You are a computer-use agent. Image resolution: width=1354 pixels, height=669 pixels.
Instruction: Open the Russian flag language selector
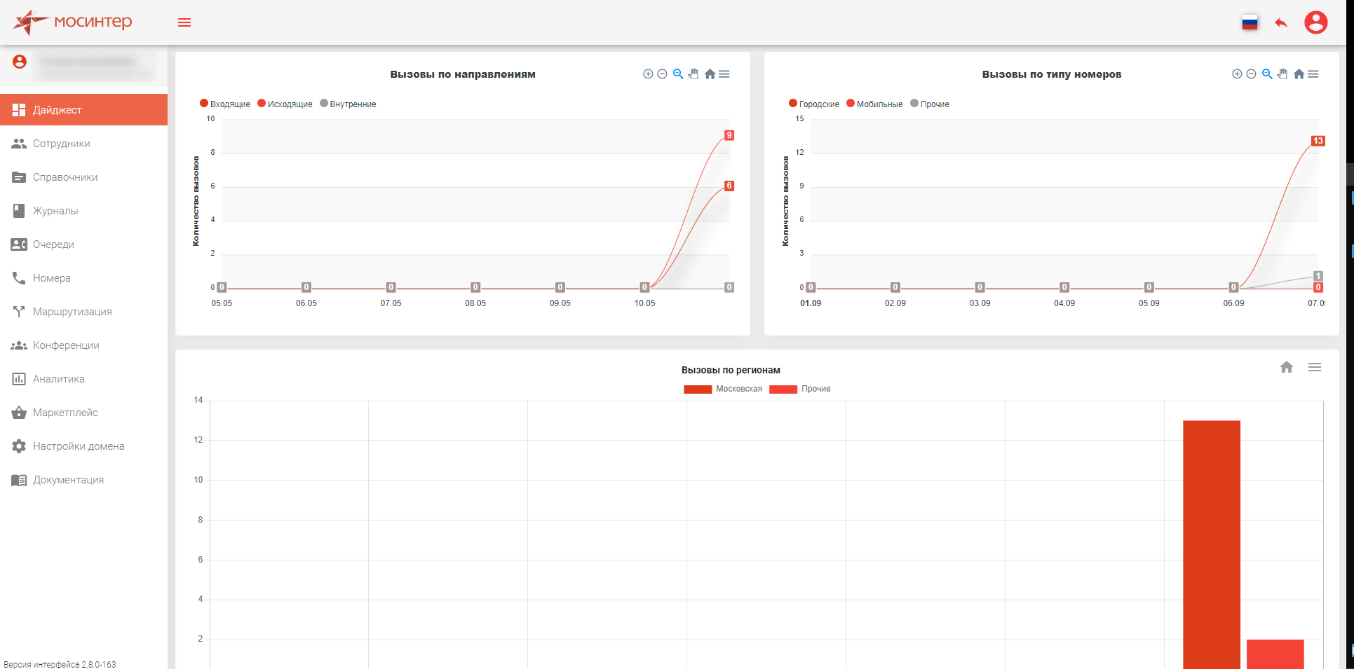(1250, 22)
